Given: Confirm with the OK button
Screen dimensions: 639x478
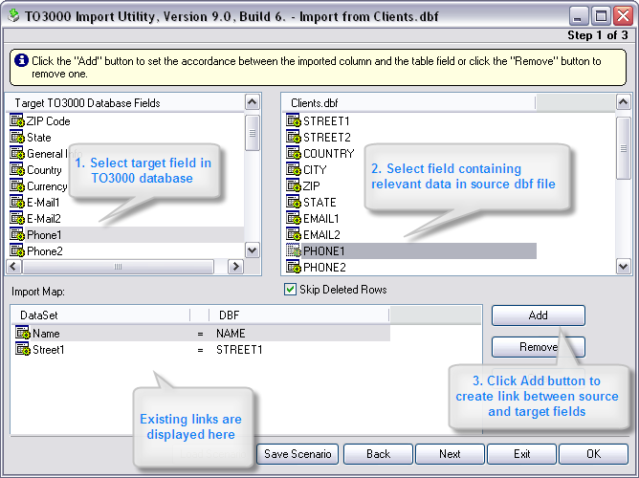Looking at the screenshot, I should point(593,454).
